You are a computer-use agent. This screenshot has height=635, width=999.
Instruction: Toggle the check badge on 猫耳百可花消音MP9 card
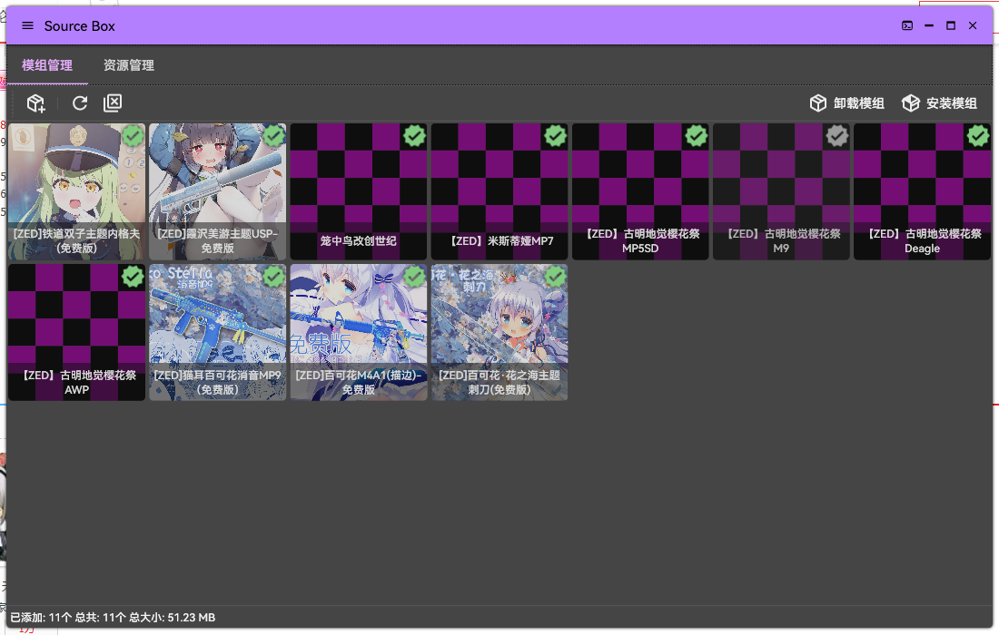[274, 277]
